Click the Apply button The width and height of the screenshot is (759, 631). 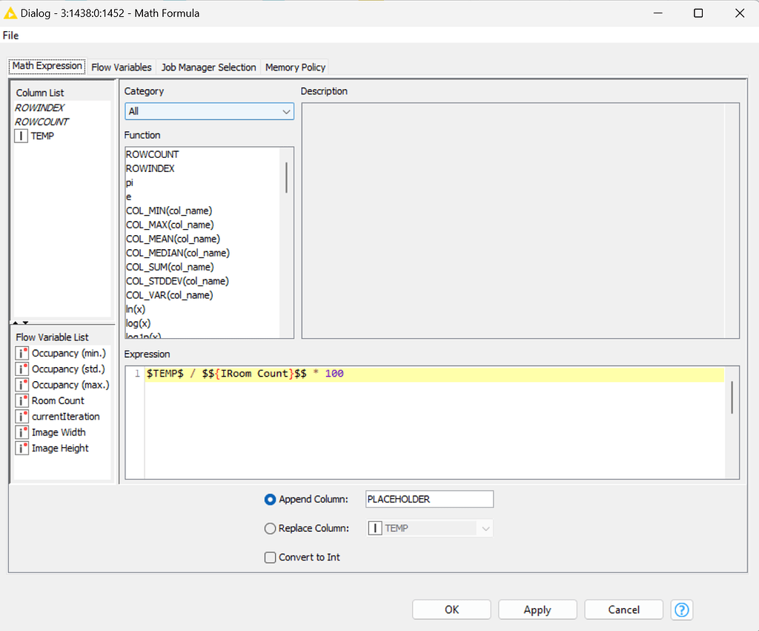(537, 609)
